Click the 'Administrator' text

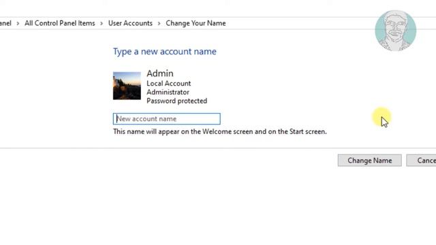[x=168, y=92]
